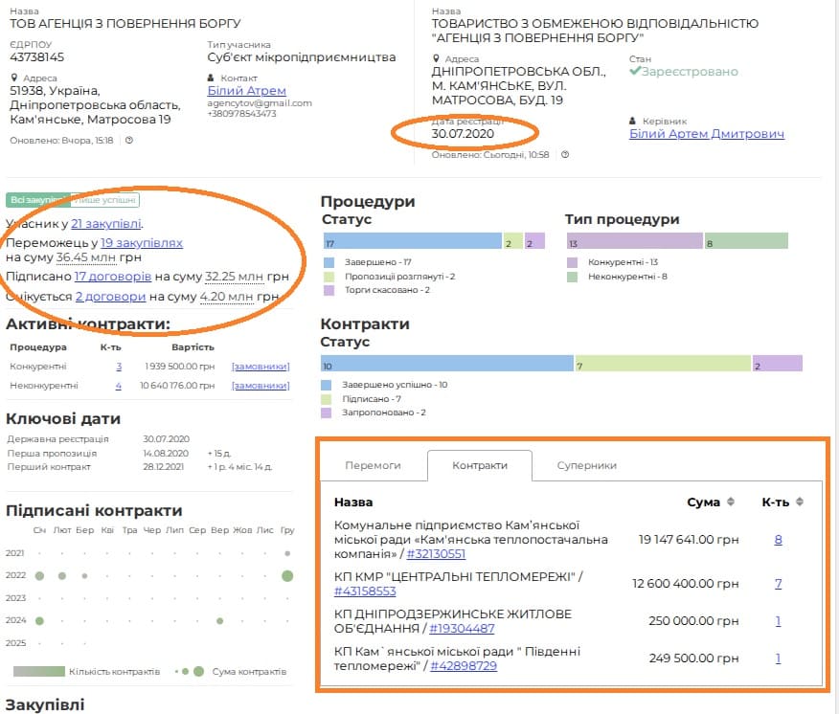
Task: Click help icon beside 'Оновлено: Сьогодні, 10:58'
Action: [x=565, y=154]
